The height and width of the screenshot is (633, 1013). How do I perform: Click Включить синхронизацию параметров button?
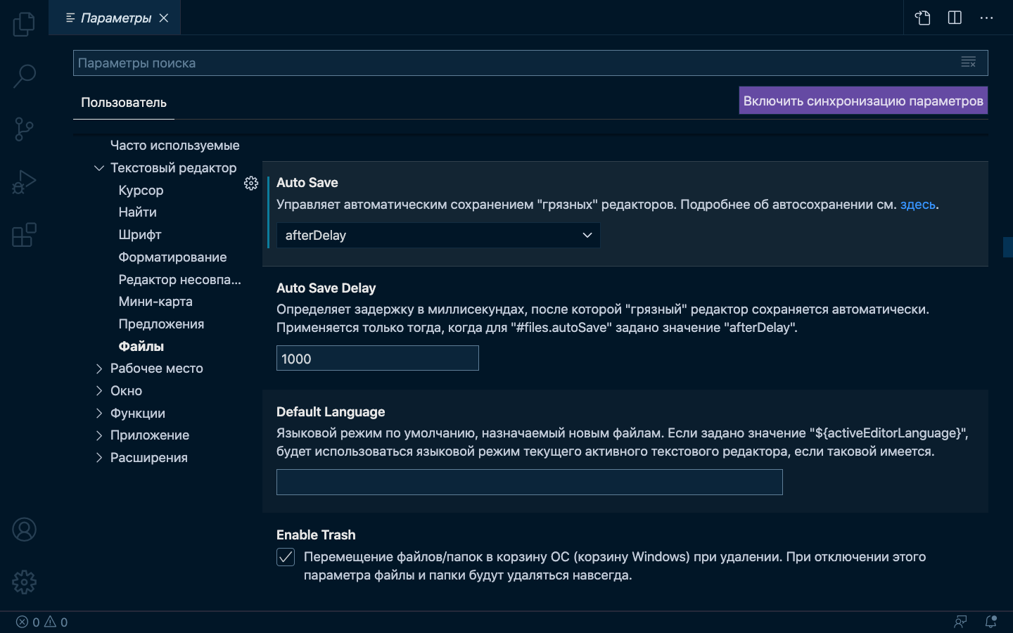(x=863, y=101)
